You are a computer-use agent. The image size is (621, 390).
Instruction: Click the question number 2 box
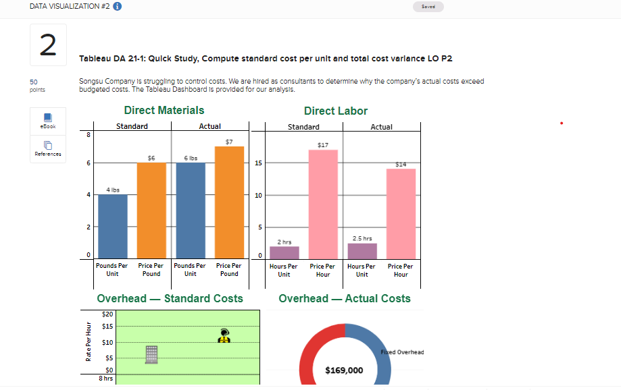47,45
